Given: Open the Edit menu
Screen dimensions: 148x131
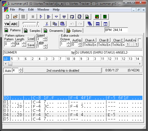Looking at the screenshot, I should pos(31,10).
